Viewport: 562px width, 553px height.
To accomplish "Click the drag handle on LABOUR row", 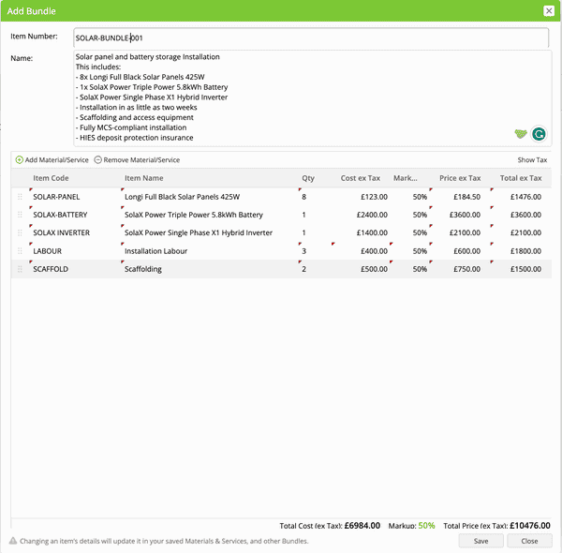I will click(x=20, y=251).
